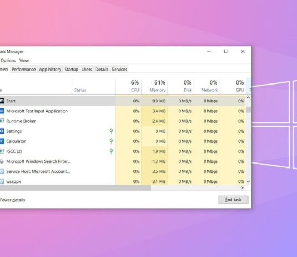The width and height of the screenshot is (297, 257).
Task: Click the vertical scrollbar down arrow
Action: pos(249,181)
